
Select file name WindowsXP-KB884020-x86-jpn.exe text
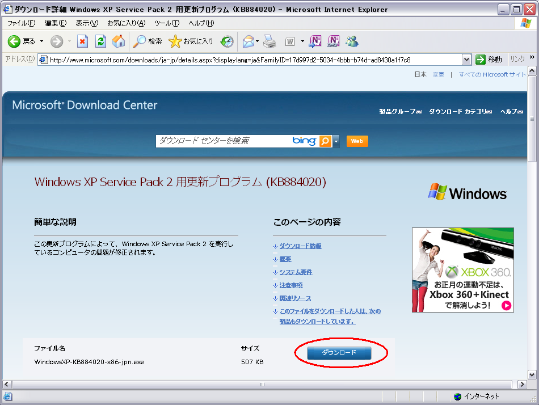click(x=90, y=362)
